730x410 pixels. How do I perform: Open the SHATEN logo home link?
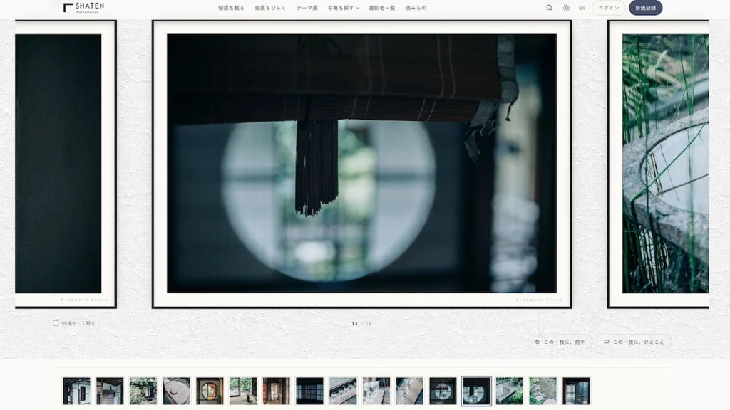click(x=84, y=7)
